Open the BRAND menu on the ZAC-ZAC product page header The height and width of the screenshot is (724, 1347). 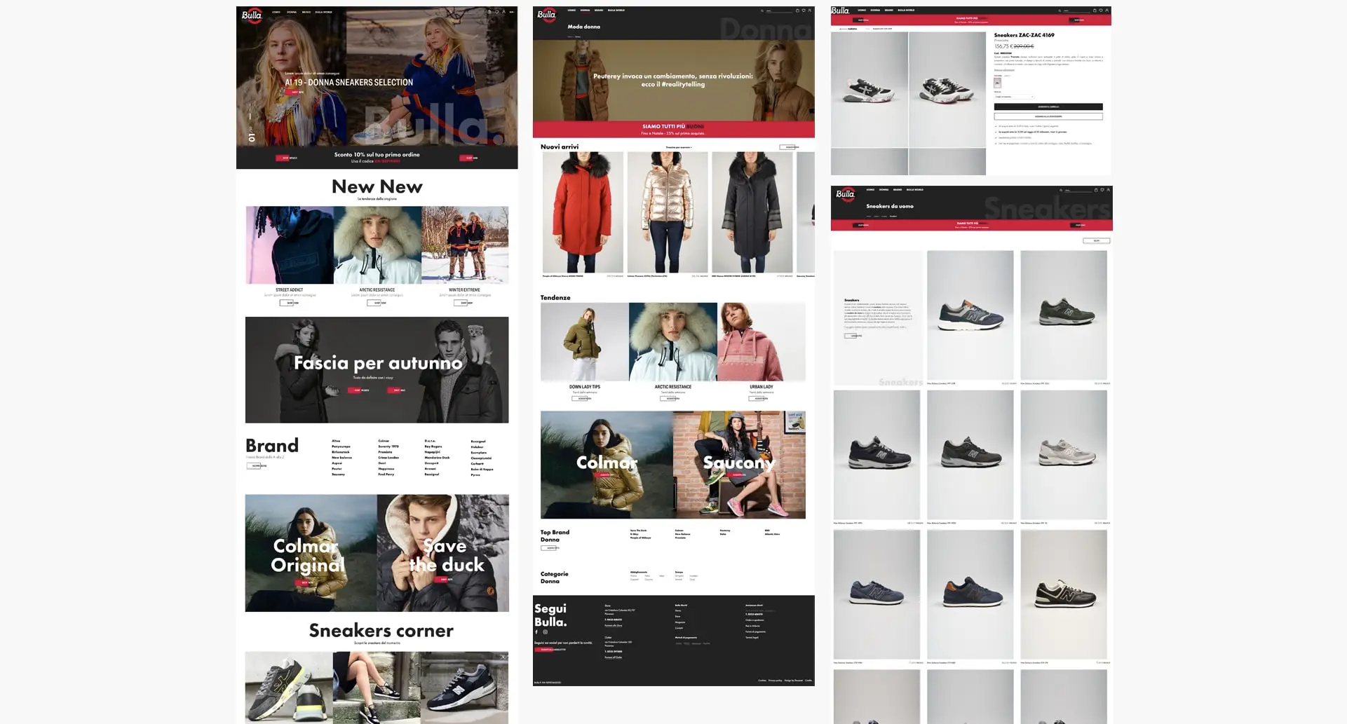889,10
